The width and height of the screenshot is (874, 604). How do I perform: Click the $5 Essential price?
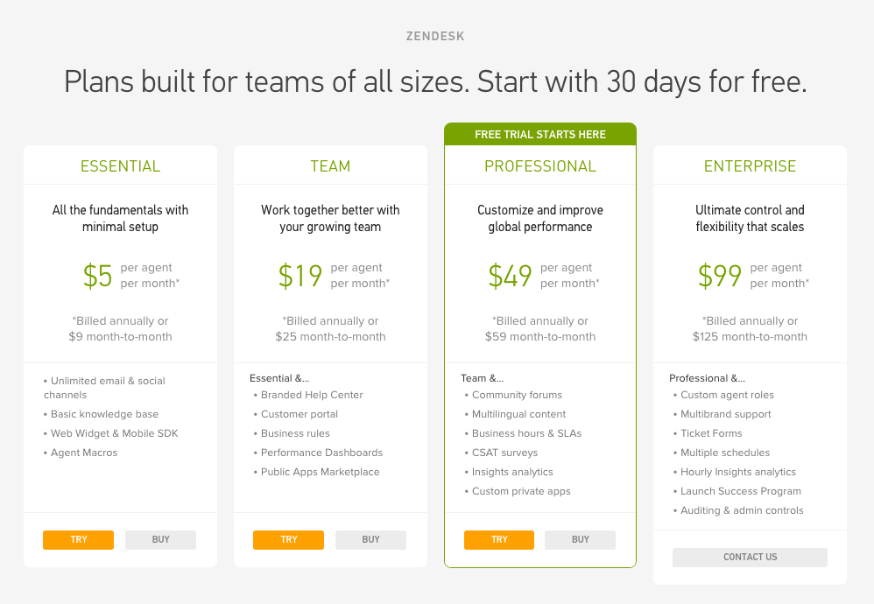point(98,276)
